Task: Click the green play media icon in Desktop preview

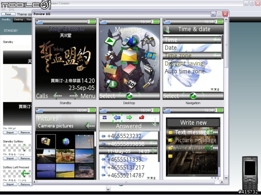Action: (x=110, y=41)
